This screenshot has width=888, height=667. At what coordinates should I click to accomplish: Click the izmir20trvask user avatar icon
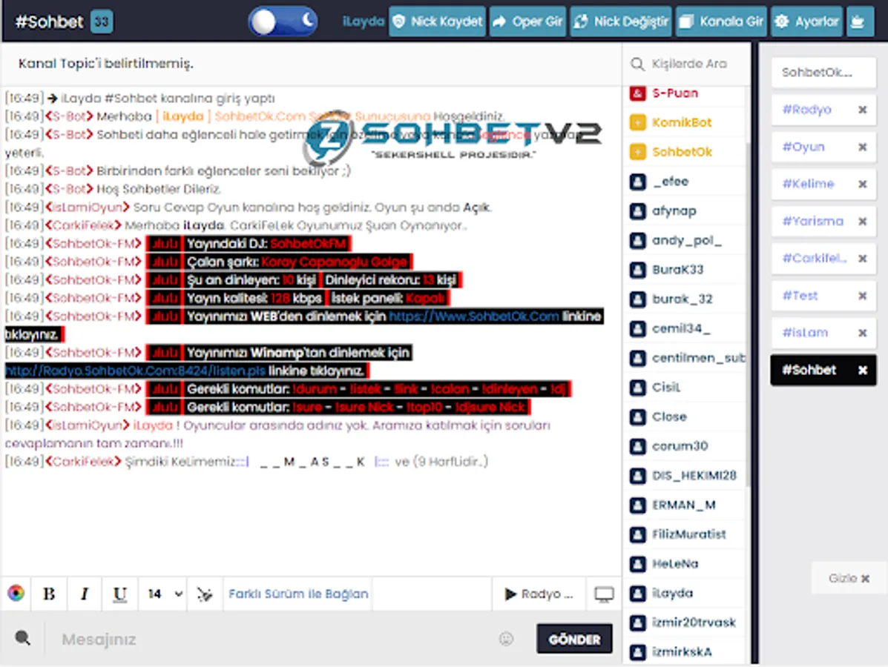[638, 623]
